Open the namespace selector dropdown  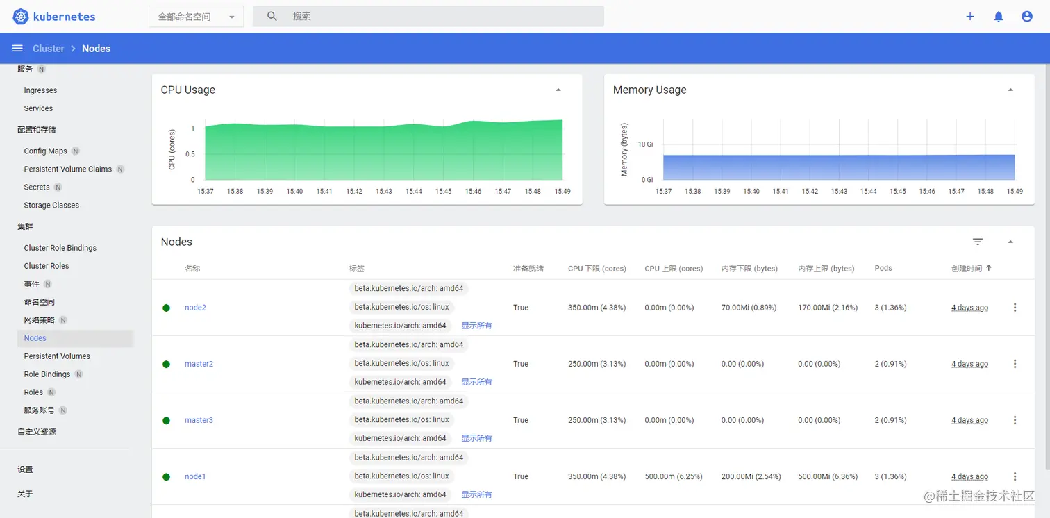point(196,17)
